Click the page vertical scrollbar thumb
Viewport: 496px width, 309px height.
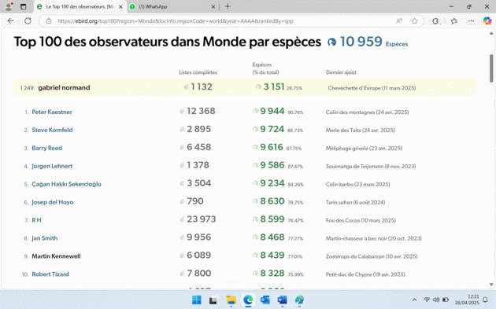[491, 68]
